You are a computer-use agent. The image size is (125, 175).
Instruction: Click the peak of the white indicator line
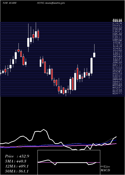pyautogui.click(x=44, y=129)
